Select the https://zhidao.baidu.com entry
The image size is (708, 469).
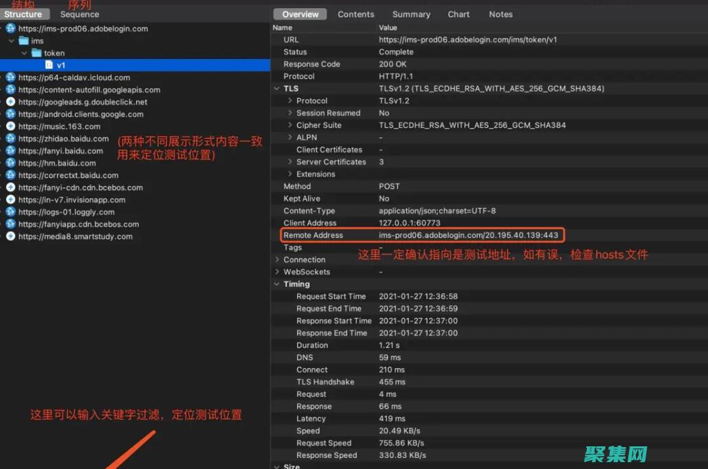click(69, 138)
